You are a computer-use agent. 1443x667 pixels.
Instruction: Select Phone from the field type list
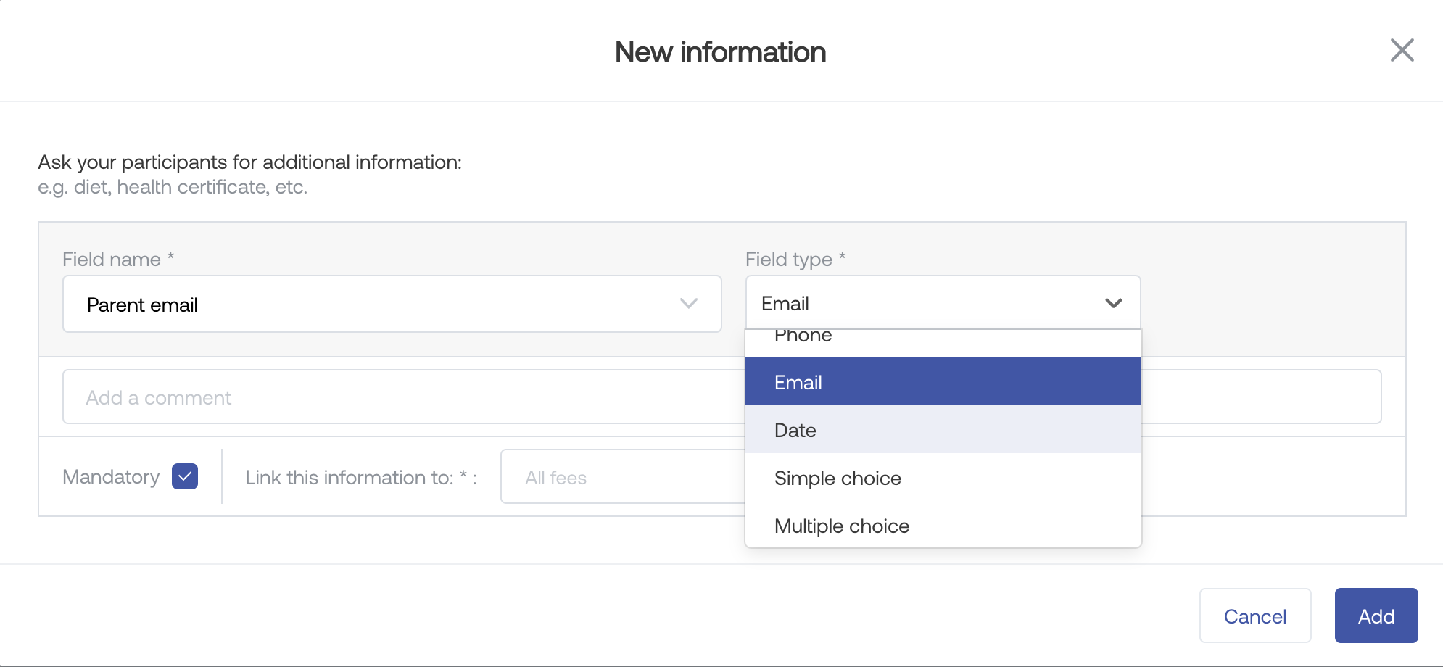tap(803, 338)
